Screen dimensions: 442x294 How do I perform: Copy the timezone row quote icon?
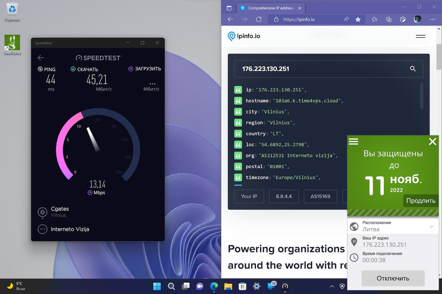coord(238,178)
